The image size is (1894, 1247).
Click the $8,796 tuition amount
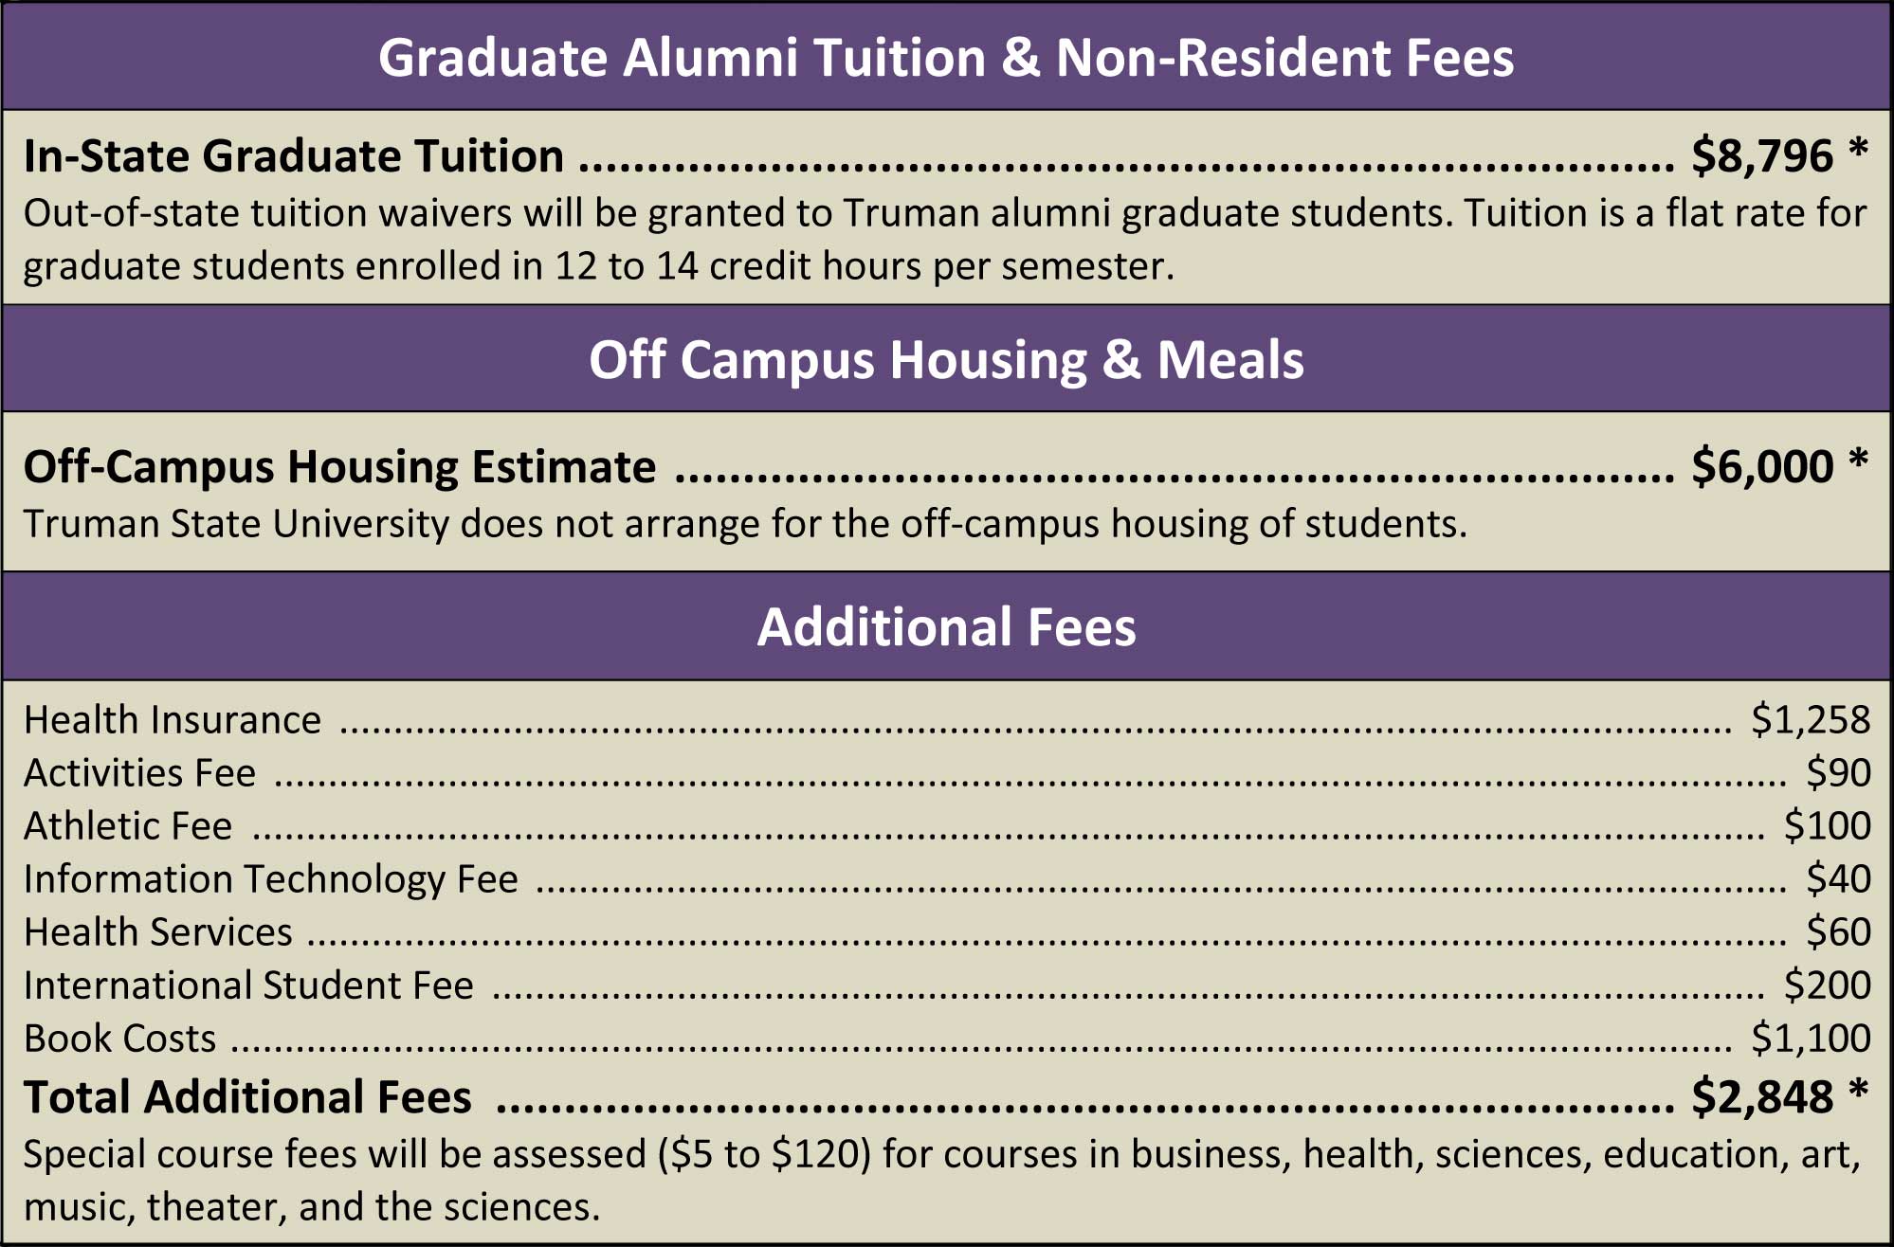[1762, 155]
